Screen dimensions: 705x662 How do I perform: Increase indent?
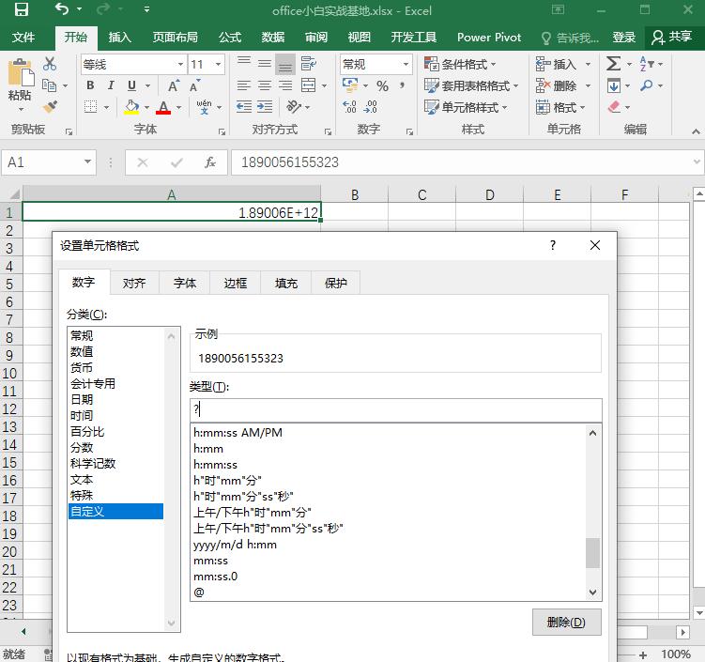pos(265,107)
